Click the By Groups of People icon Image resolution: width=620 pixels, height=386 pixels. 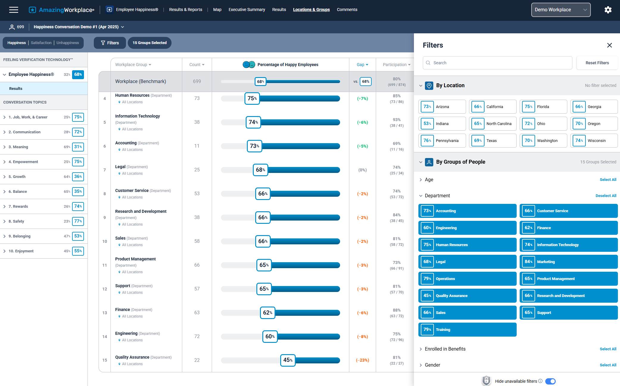pyautogui.click(x=429, y=162)
